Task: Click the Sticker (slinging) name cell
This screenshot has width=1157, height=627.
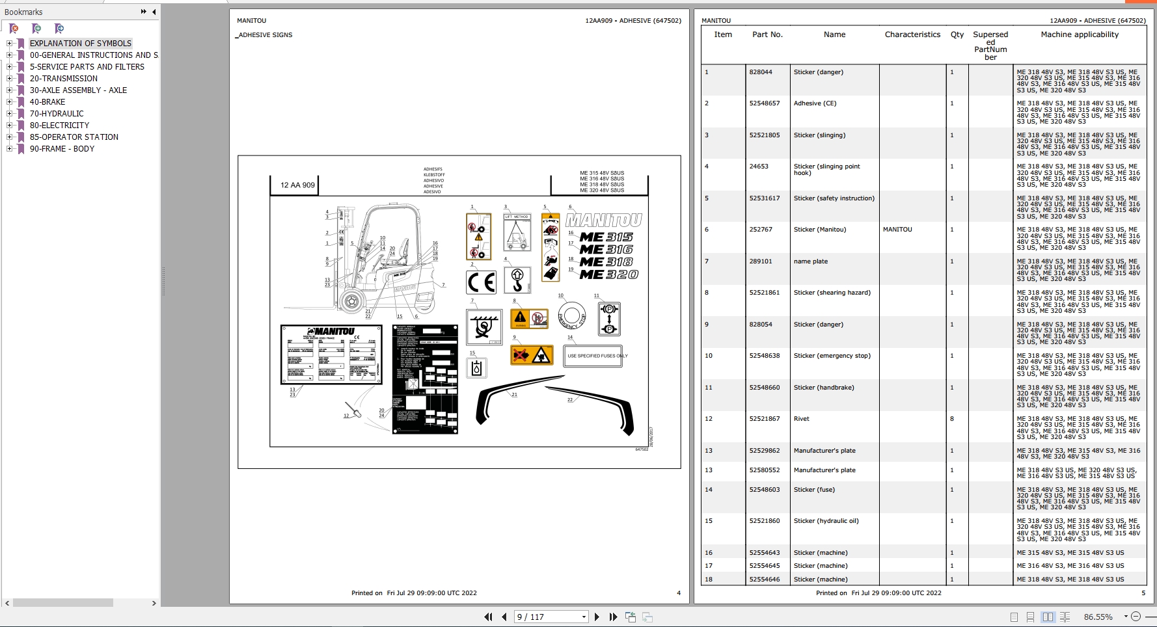Action: (x=819, y=135)
